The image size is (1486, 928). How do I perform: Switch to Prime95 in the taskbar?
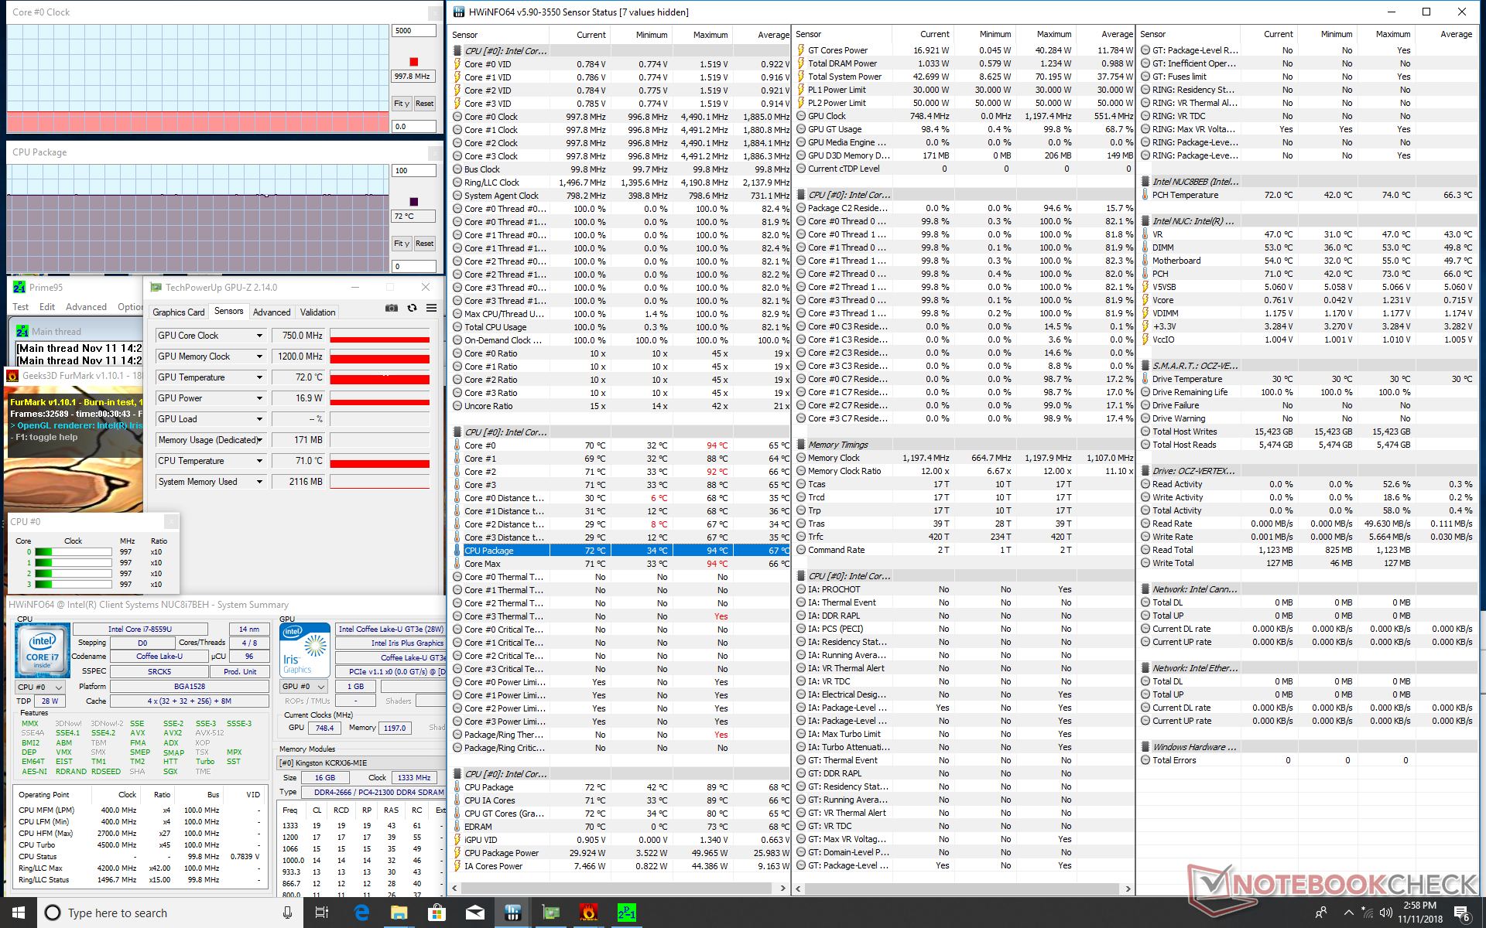coord(626,913)
